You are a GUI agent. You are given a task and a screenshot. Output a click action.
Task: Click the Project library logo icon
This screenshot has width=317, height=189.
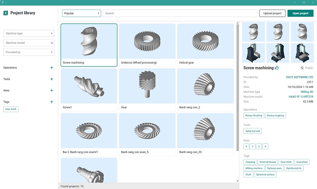6,13
